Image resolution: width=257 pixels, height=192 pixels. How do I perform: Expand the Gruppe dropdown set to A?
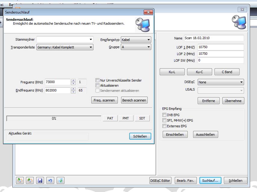point(136,47)
